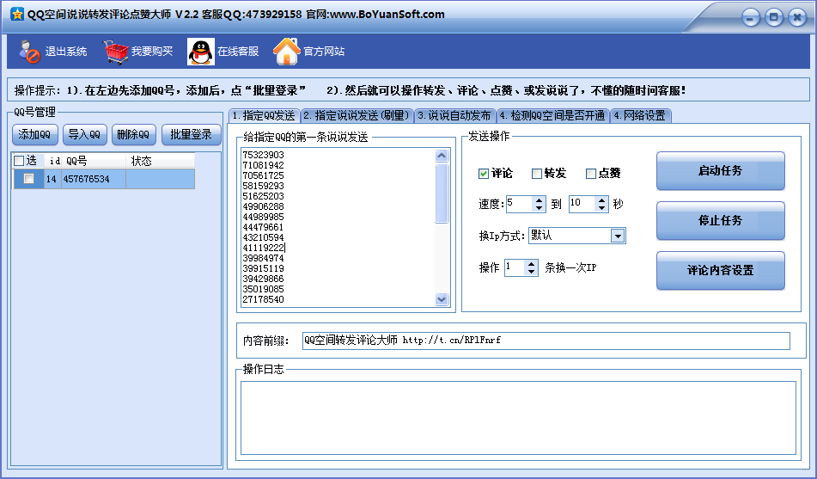Increase the 操作 count before IP change
The image size is (817, 479).
click(x=532, y=264)
